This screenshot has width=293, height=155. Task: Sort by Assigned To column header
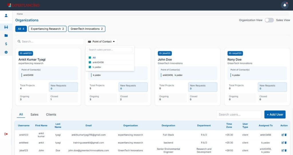click(266, 126)
